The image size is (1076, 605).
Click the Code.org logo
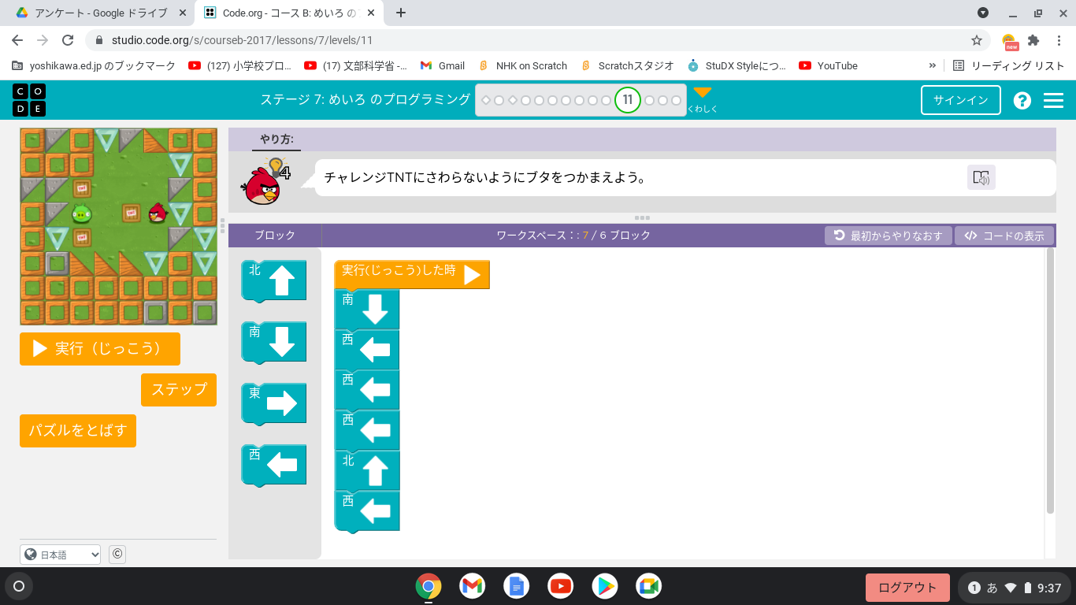point(29,100)
